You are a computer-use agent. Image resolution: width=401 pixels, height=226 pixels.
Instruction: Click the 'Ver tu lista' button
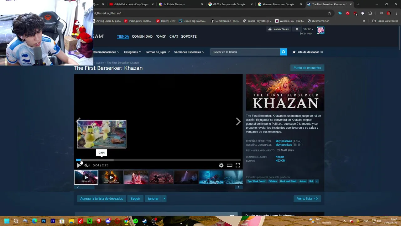307,198
